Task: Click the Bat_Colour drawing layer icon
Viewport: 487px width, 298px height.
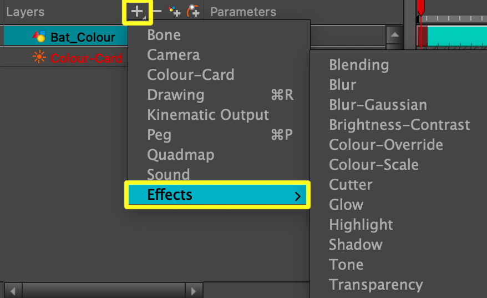Action: coord(39,37)
